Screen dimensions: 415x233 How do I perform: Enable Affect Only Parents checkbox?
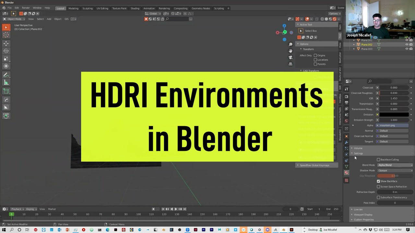[x=315, y=64]
